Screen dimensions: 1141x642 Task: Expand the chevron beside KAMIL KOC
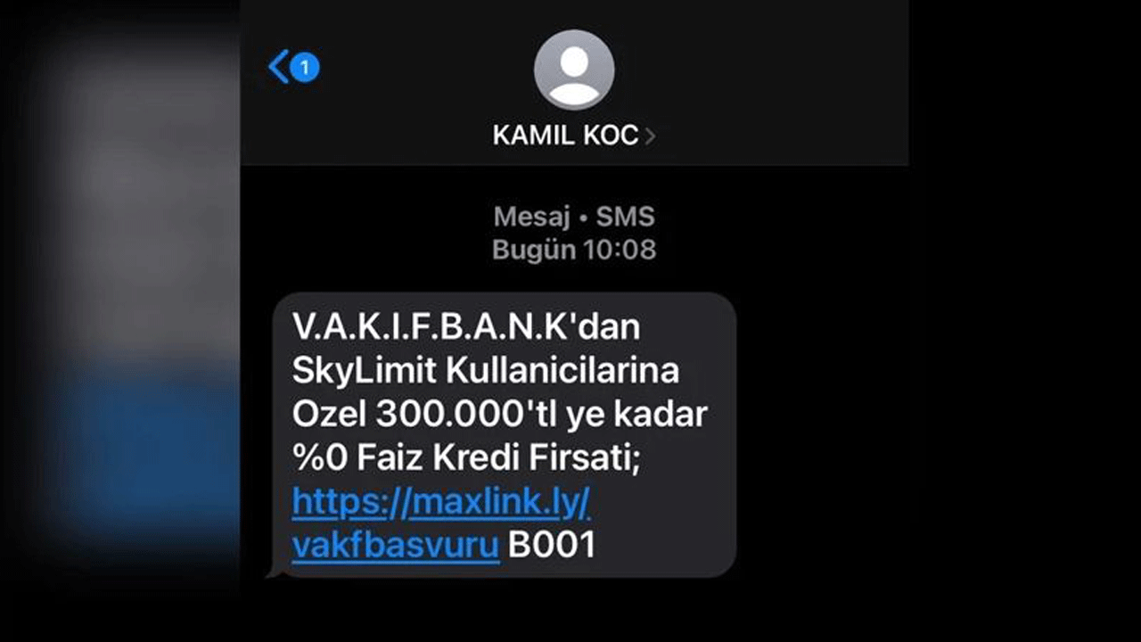650,136
